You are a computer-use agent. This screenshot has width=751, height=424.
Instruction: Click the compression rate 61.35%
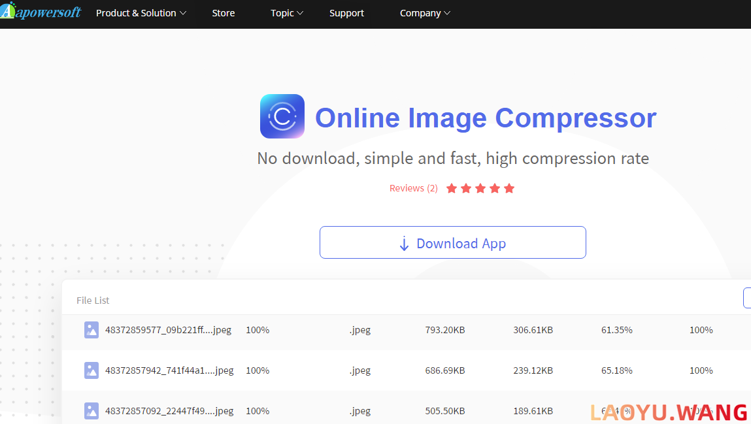click(x=617, y=330)
